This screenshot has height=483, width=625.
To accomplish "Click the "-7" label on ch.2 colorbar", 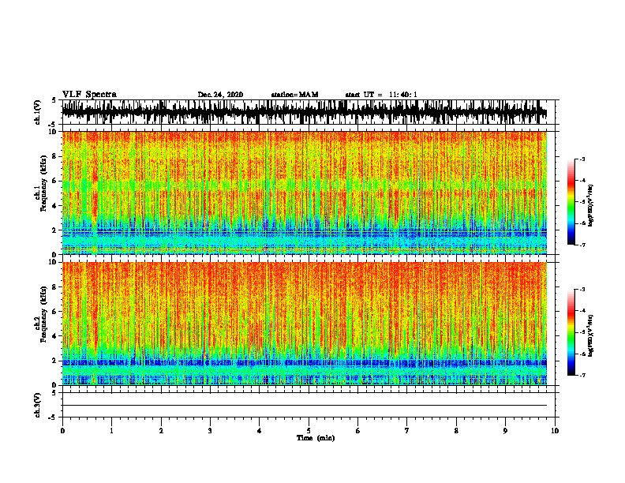I will click(x=582, y=375).
